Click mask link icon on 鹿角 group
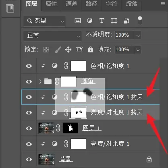This screenshot has width=168, height=168. coord(57,81)
